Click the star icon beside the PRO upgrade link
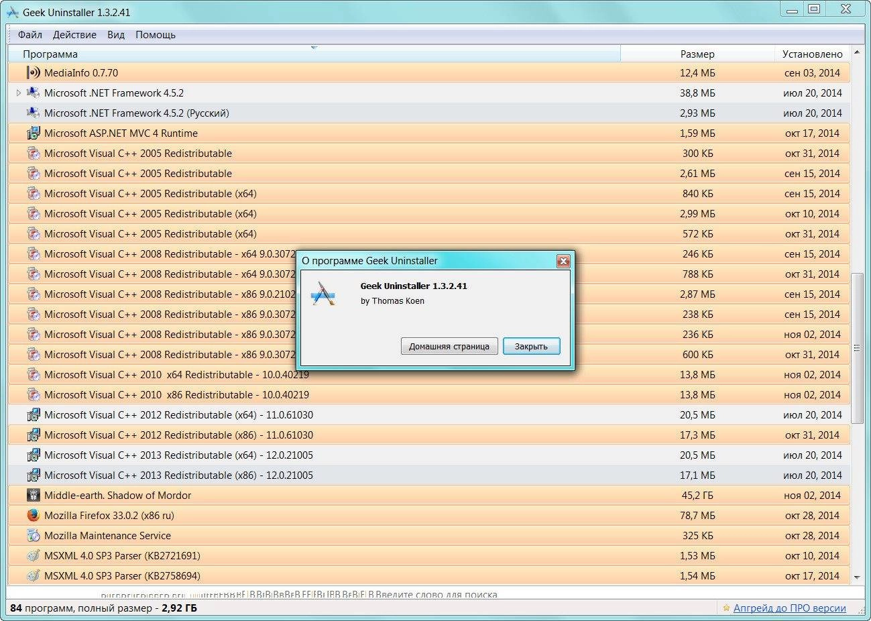The image size is (871, 621). (726, 608)
